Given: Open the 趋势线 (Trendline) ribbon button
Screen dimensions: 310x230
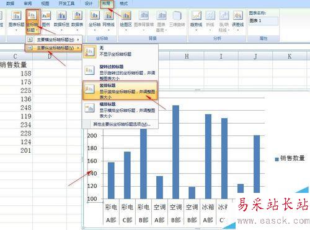Looking at the screenshot, I should click(x=196, y=21).
